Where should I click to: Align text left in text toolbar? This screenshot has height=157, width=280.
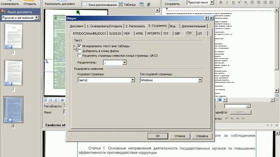tap(252, 2)
